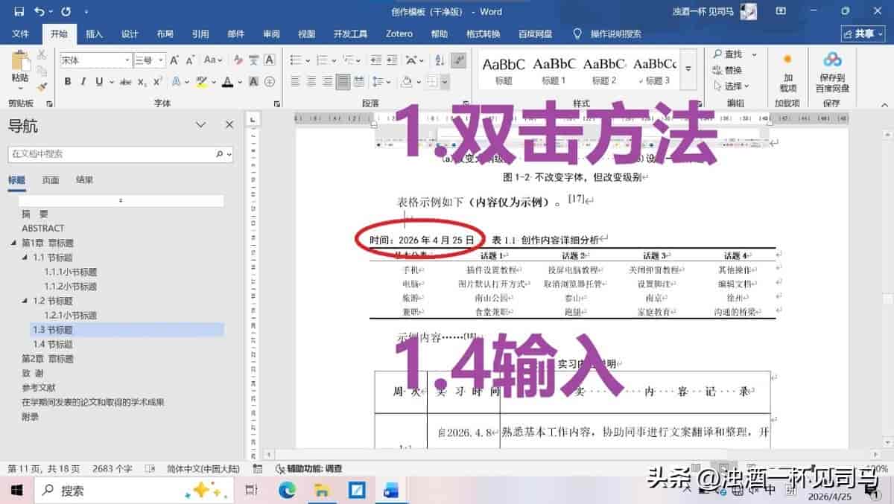
Task: Open the navigation pane options chevron
Action: coord(200,125)
